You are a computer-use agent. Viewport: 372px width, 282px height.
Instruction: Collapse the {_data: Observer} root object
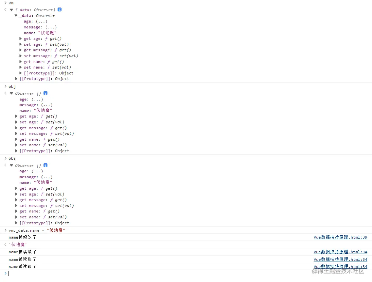(x=11, y=10)
